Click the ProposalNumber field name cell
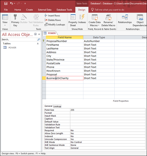 point(65,41)
